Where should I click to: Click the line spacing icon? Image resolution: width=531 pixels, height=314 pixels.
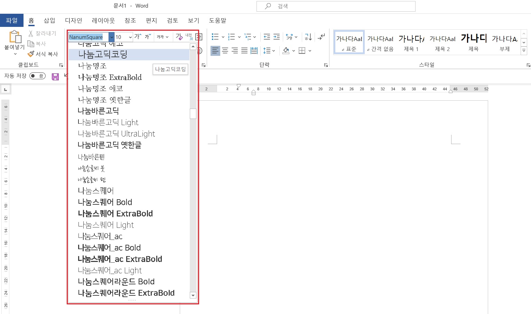click(x=267, y=51)
